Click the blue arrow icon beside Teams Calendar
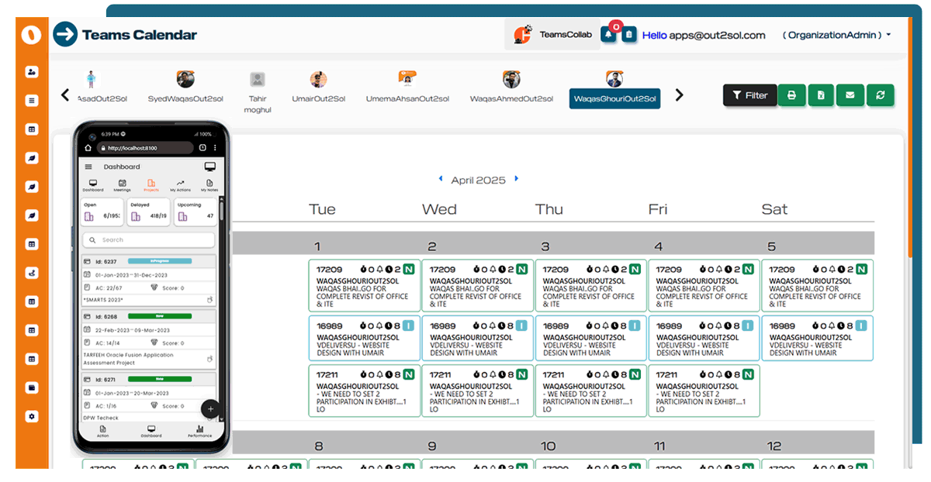The width and height of the screenshot is (931, 482). click(65, 34)
